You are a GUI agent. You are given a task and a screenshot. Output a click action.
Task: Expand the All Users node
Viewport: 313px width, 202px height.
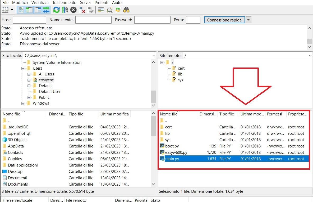[x=29, y=74]
